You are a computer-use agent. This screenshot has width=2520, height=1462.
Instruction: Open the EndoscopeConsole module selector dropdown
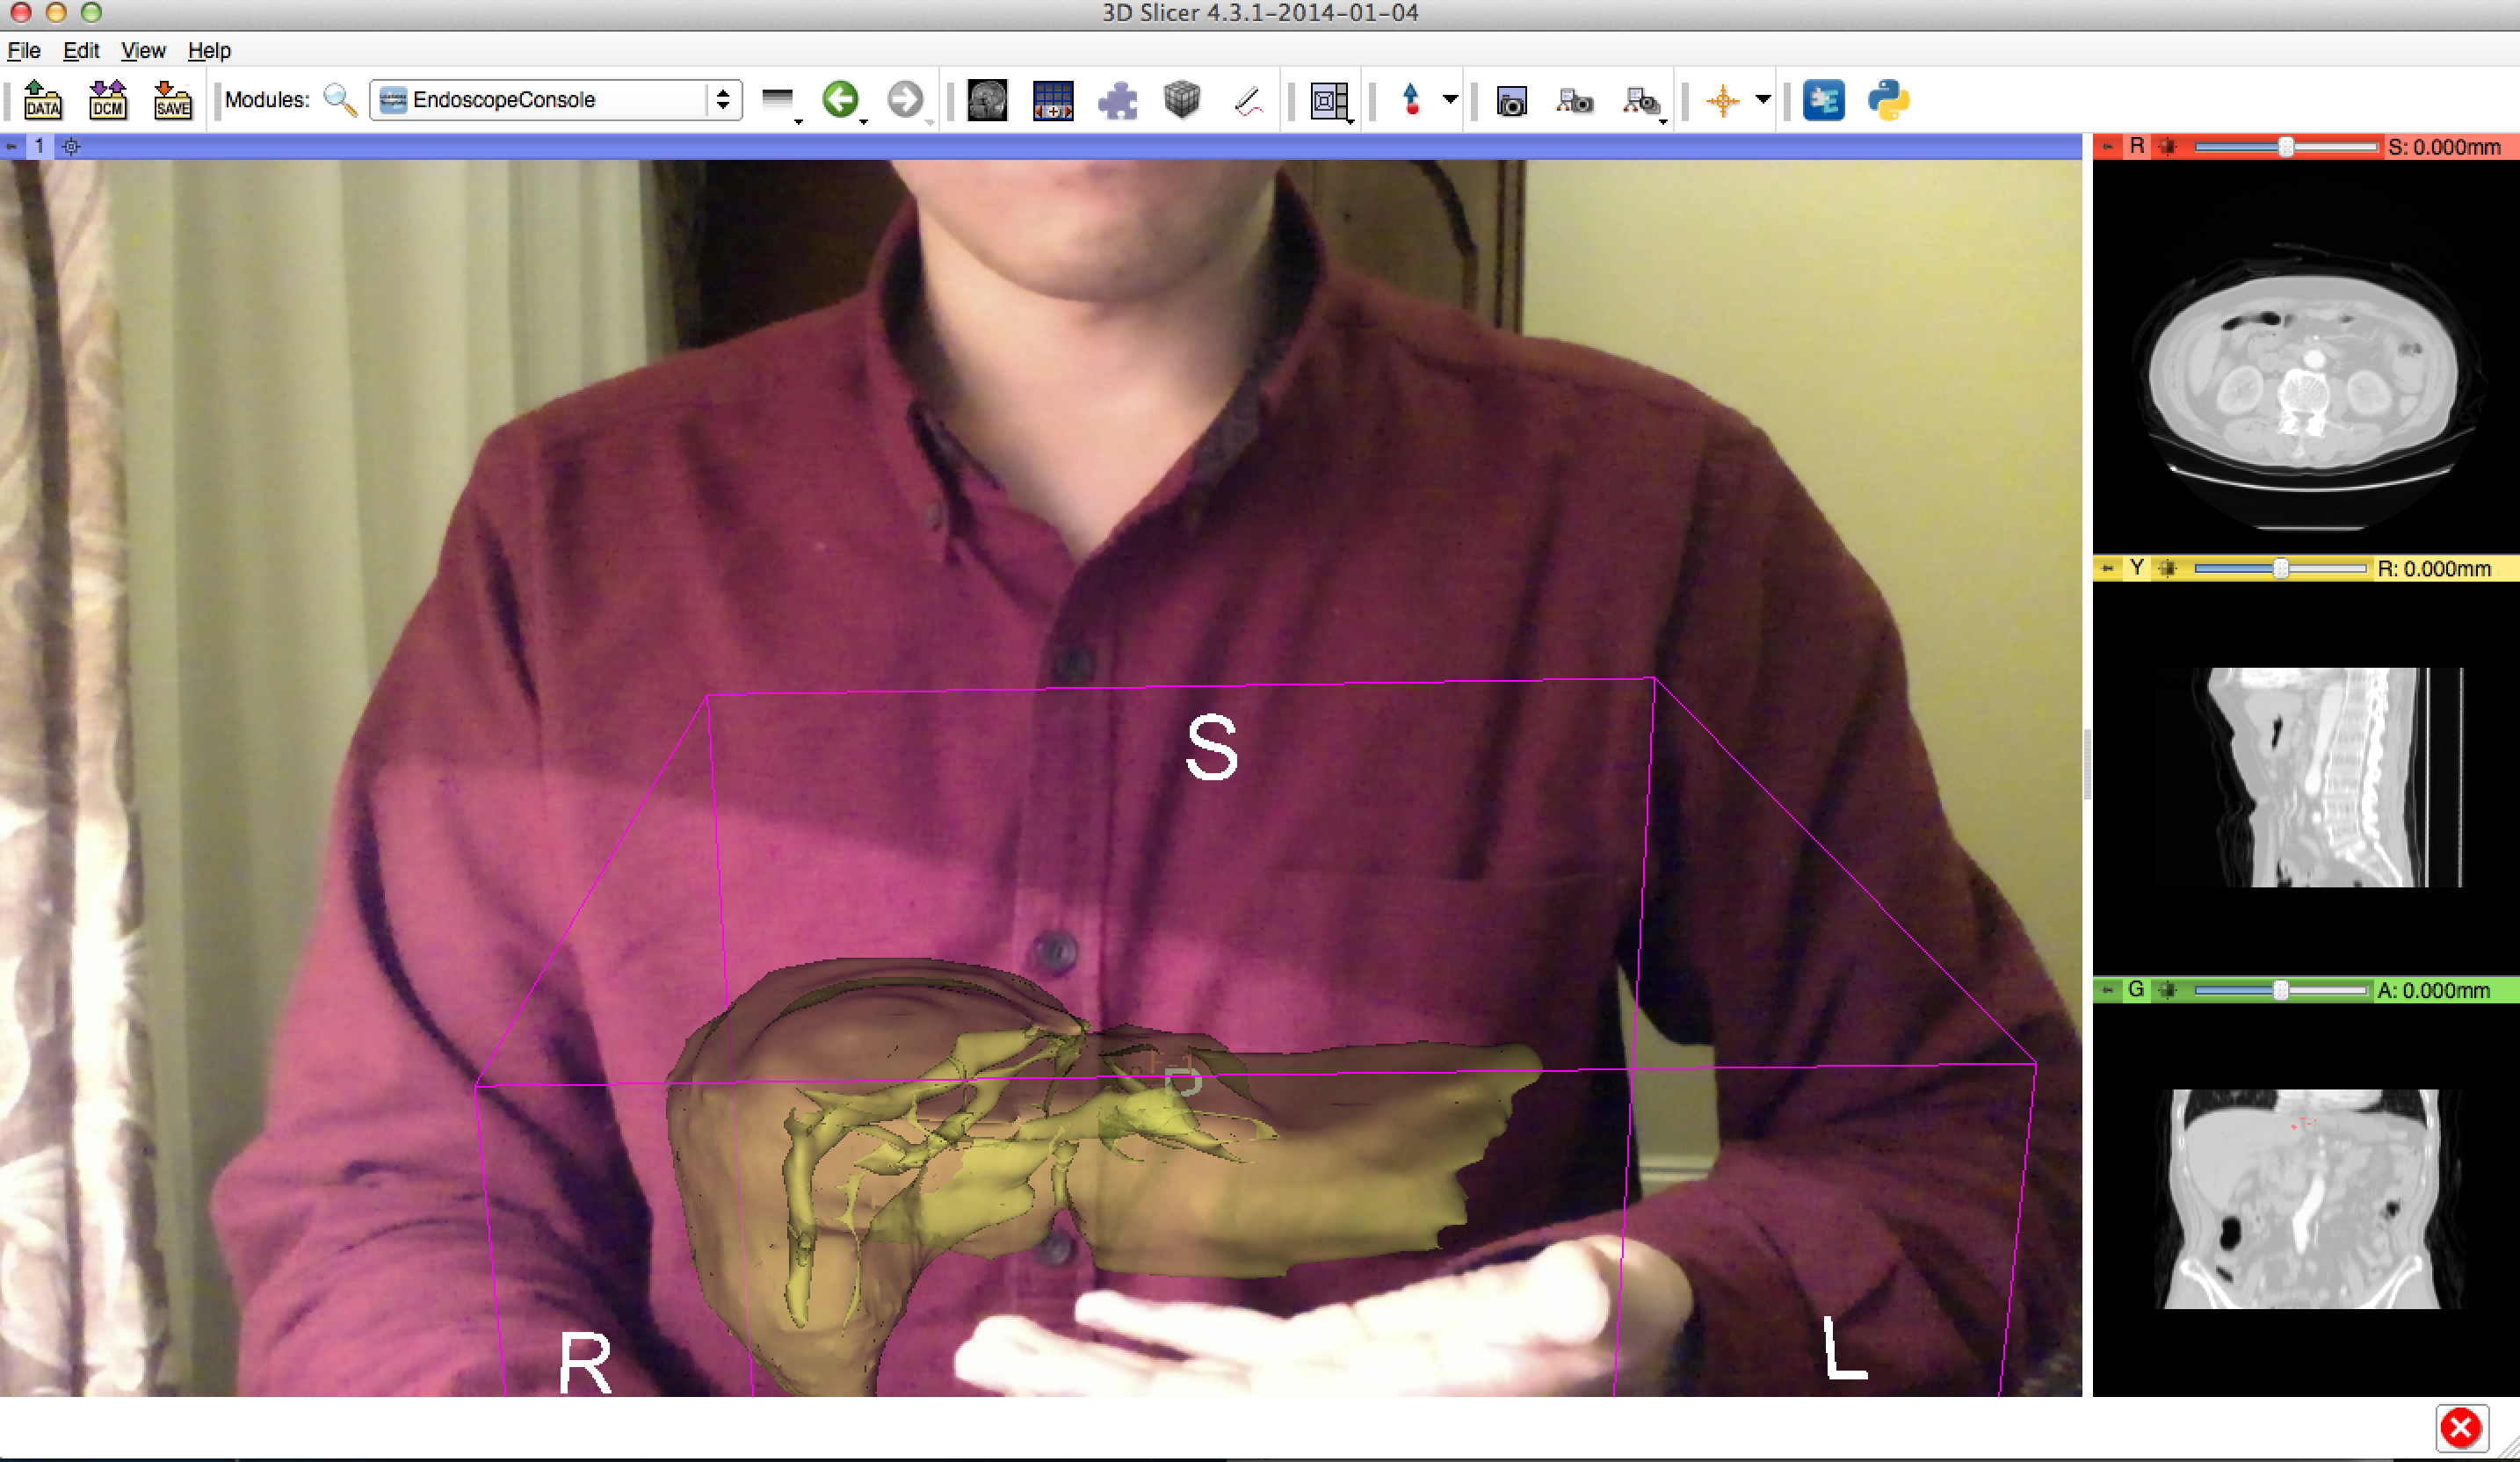click(555, 100)
